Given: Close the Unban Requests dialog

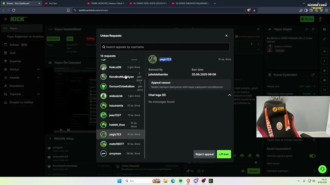Looking at the screenshot, I should 226,36.
